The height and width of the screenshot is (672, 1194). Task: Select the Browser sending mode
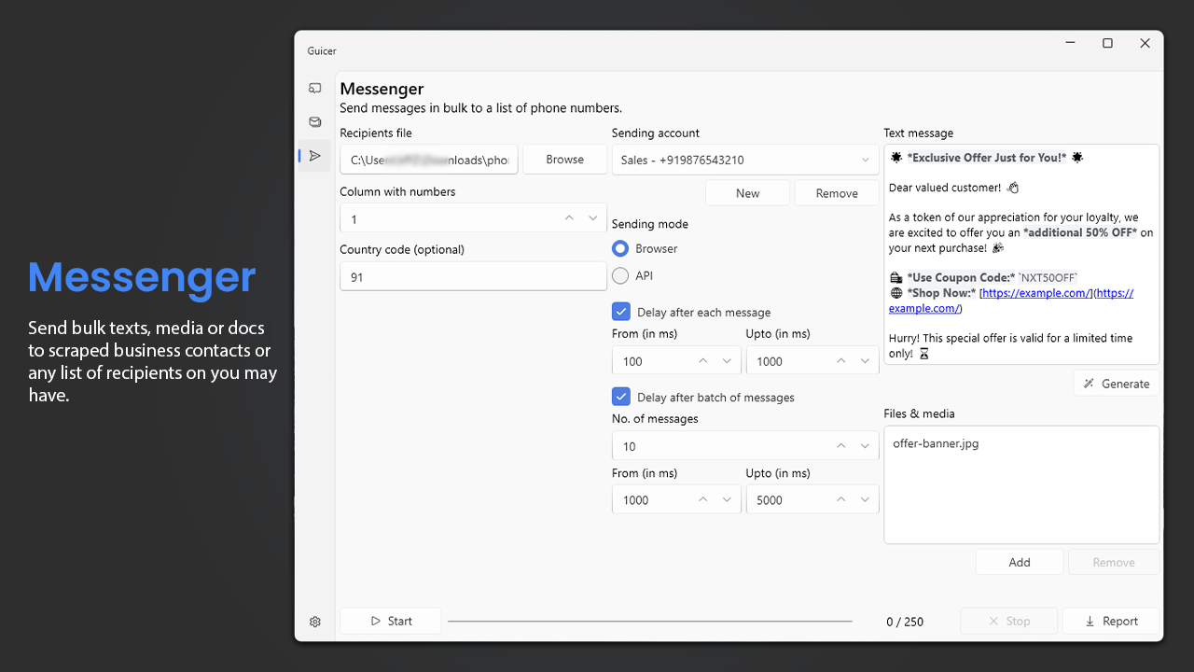coord(620,249)
